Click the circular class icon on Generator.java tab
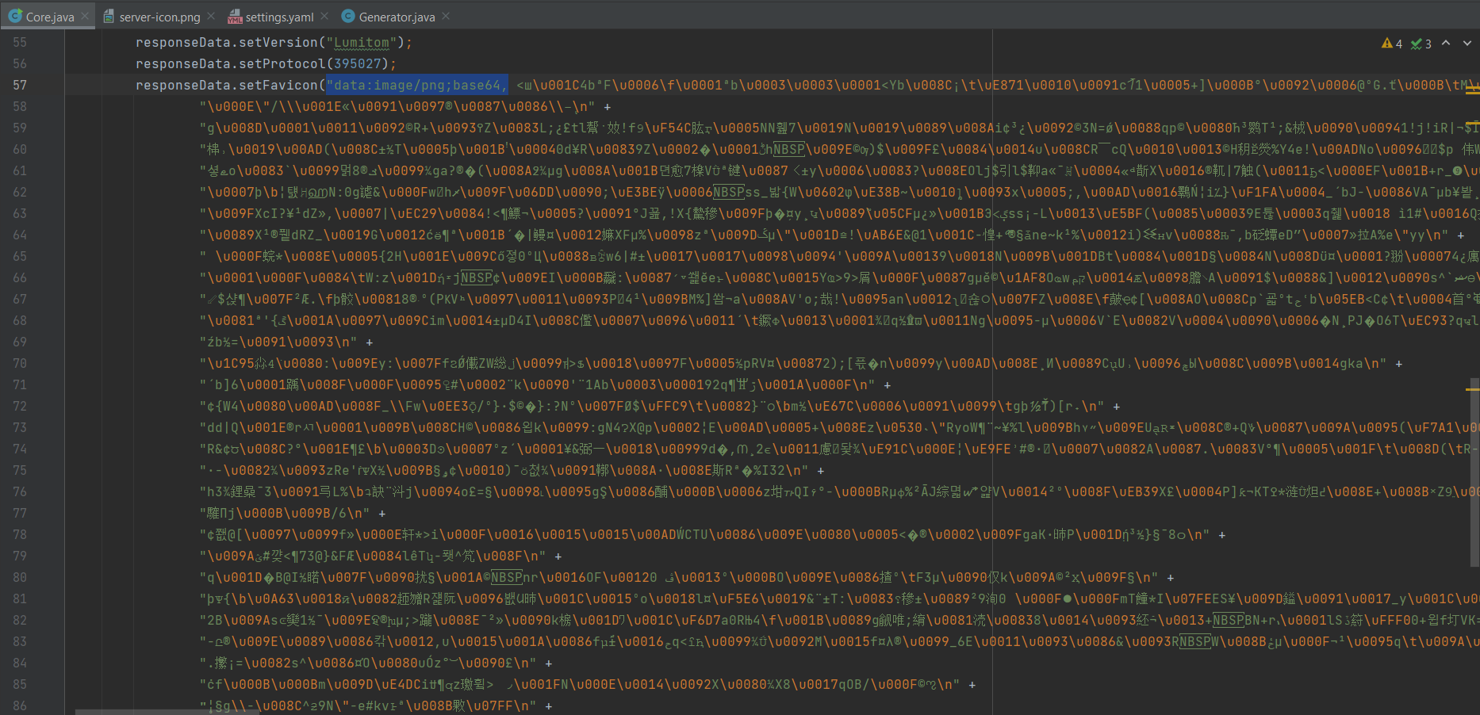Screen dimensions: 1480x715 347,15
